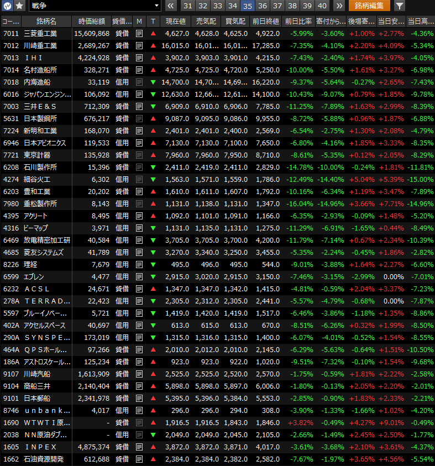Click the 銘柄編集 button
The height and width of the screenshot is (466, 435).
pyautogui.click(x=369, y=6)
